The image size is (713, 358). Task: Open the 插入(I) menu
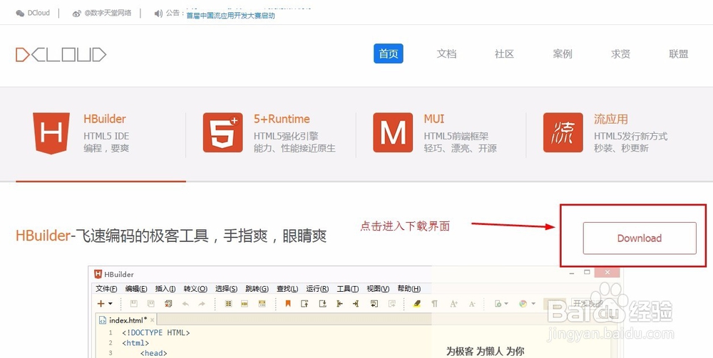165,288
